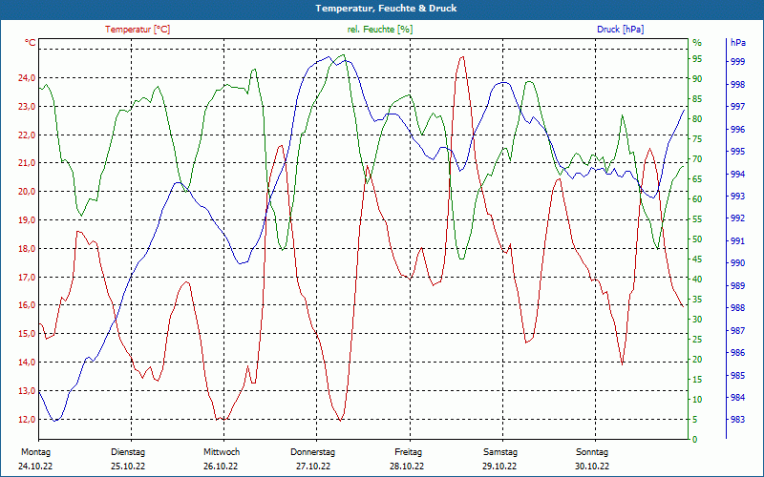
Task: Click the 'Sonntag' day label
Action: 592,452
